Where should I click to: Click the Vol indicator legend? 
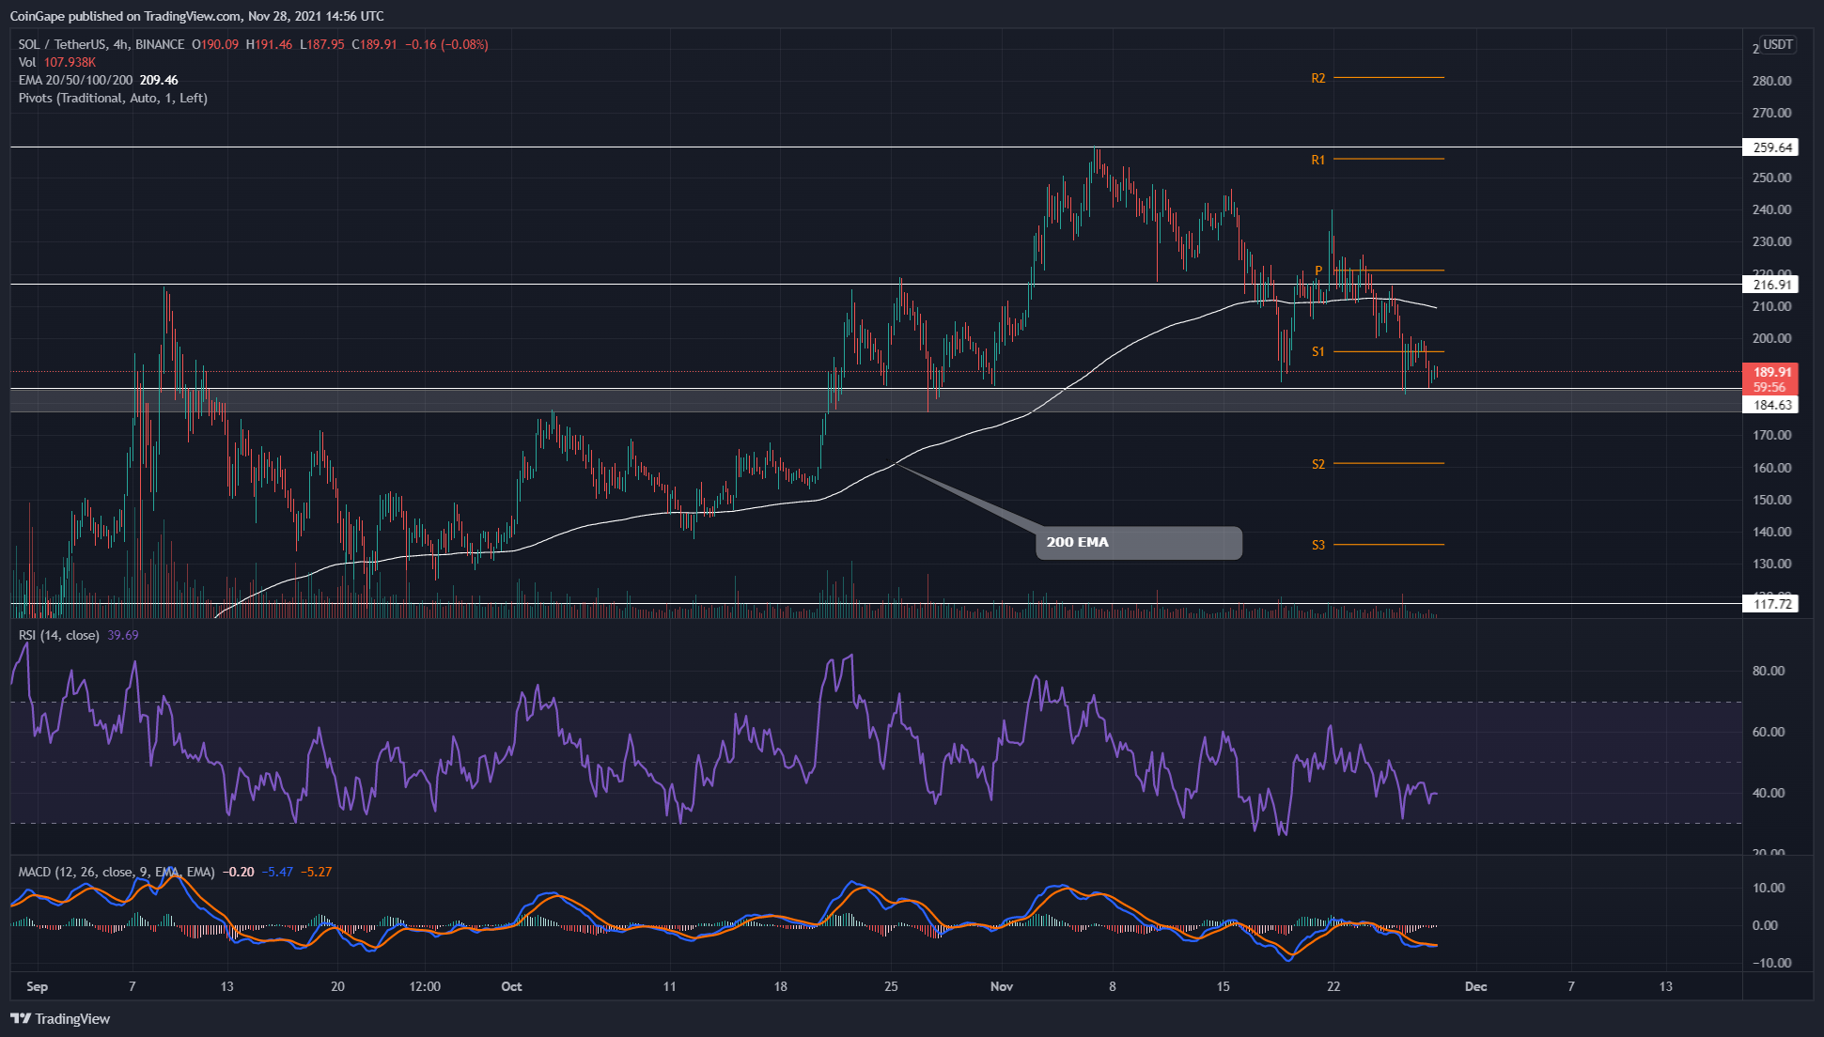27,62
